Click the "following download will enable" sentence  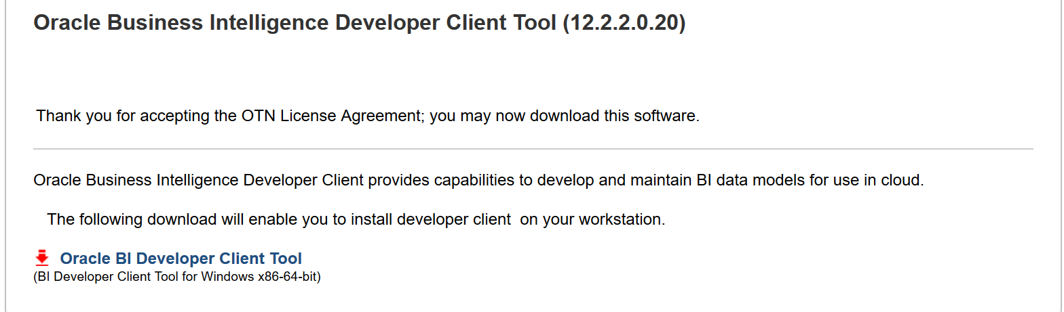point(356,220)
